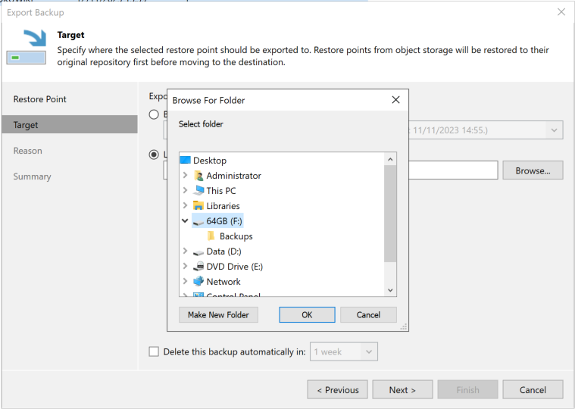Open the Summary wizard step
575x409 pixels.
(32, 176)
